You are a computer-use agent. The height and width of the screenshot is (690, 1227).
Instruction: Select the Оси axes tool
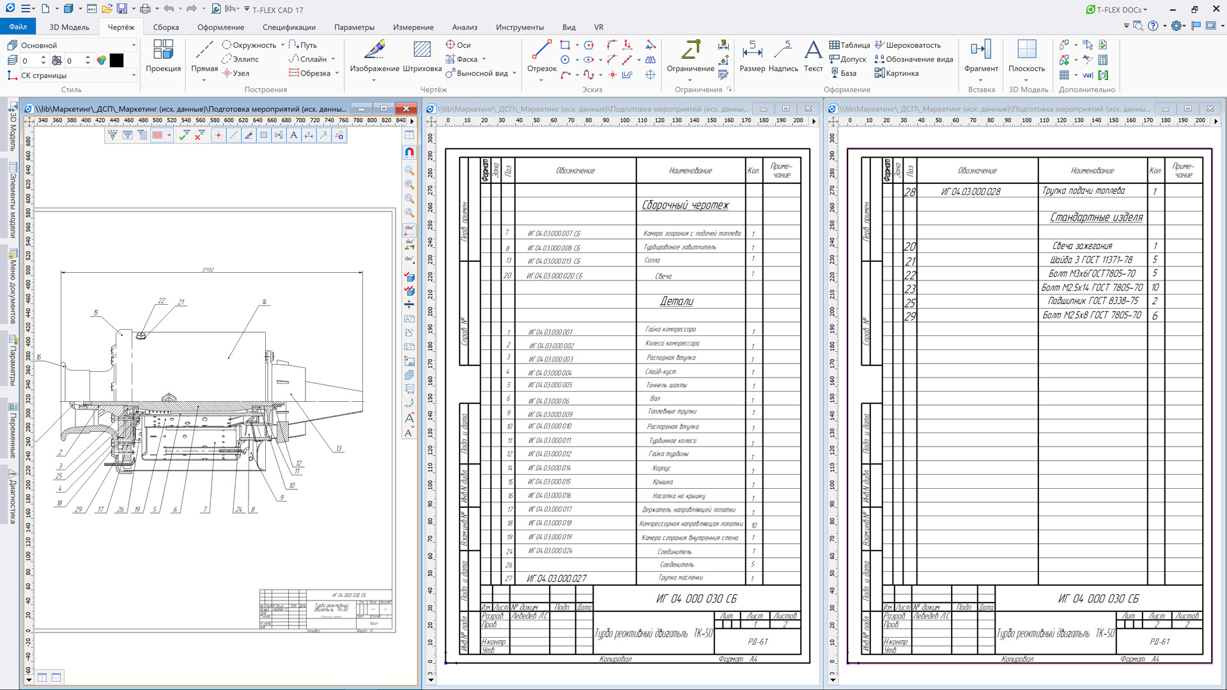tap(458, 45)
